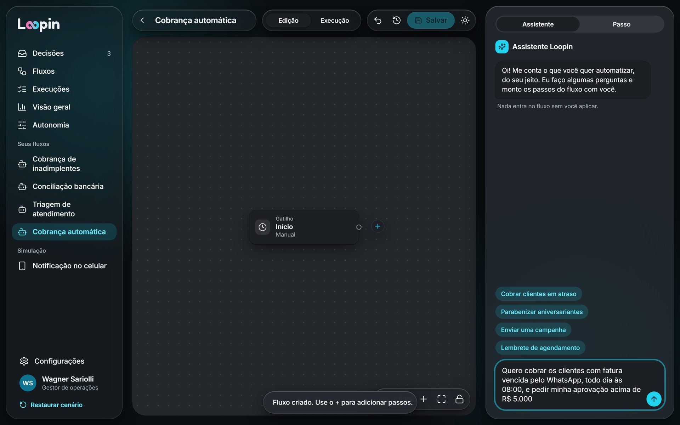The image size is (680, 425).
Task: Select Cobrança automática flow in sidebar
Action: click(x=64, y=232)
